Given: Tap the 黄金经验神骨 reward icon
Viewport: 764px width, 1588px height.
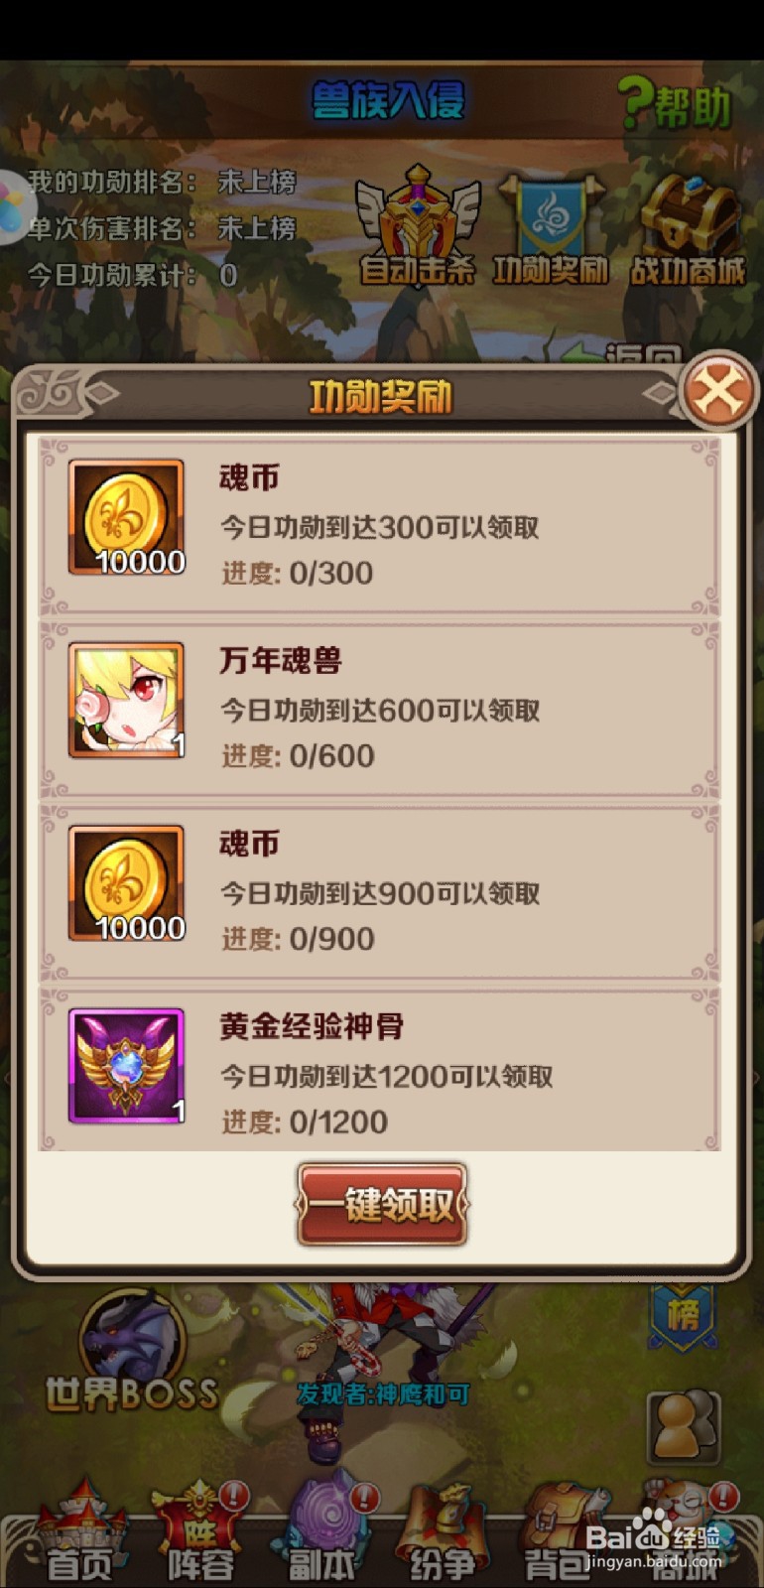Looking at the screenshot, I should pos(127,1066).
